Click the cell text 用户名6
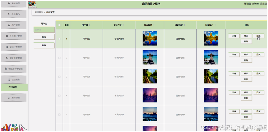 coord(86,77)
